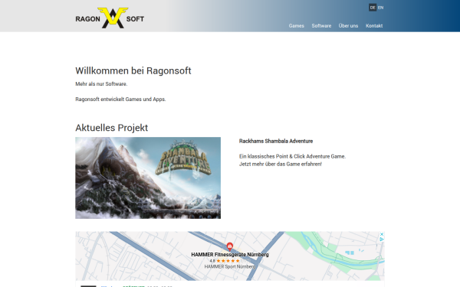Open the Shambala Adventure project image
The height and width of the screenshot is (287, 460).
coord(148,178)
